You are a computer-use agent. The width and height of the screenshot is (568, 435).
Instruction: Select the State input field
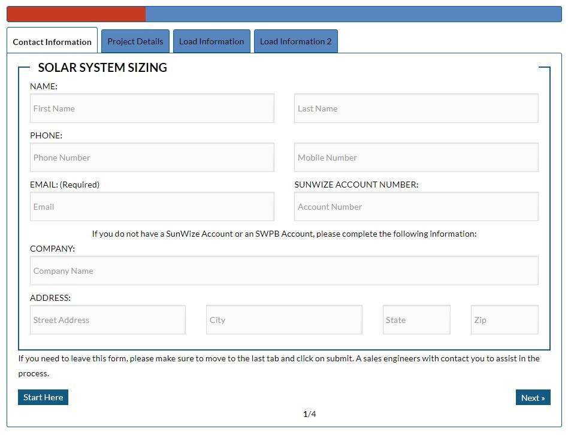[x=416, y=320]
